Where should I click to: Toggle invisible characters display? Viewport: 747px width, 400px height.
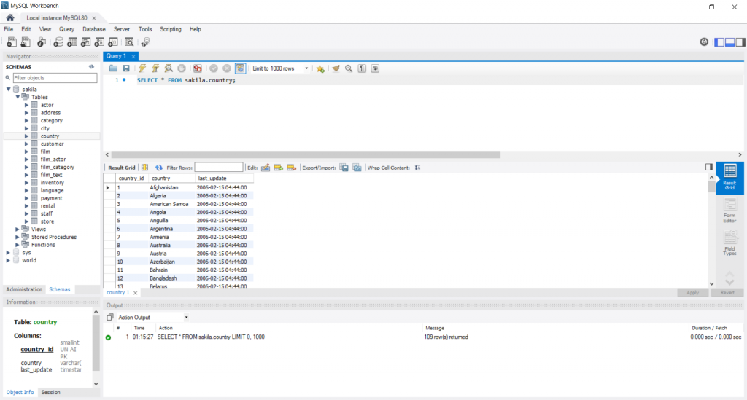[362, 68]
